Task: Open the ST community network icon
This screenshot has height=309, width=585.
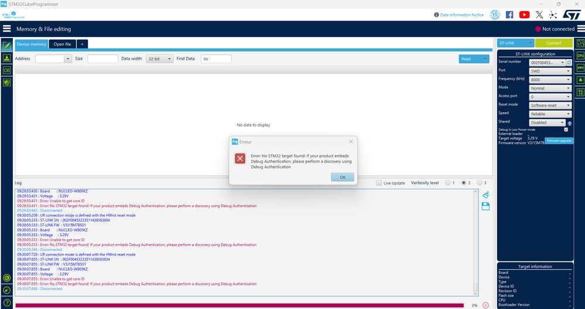Action: 553,15
